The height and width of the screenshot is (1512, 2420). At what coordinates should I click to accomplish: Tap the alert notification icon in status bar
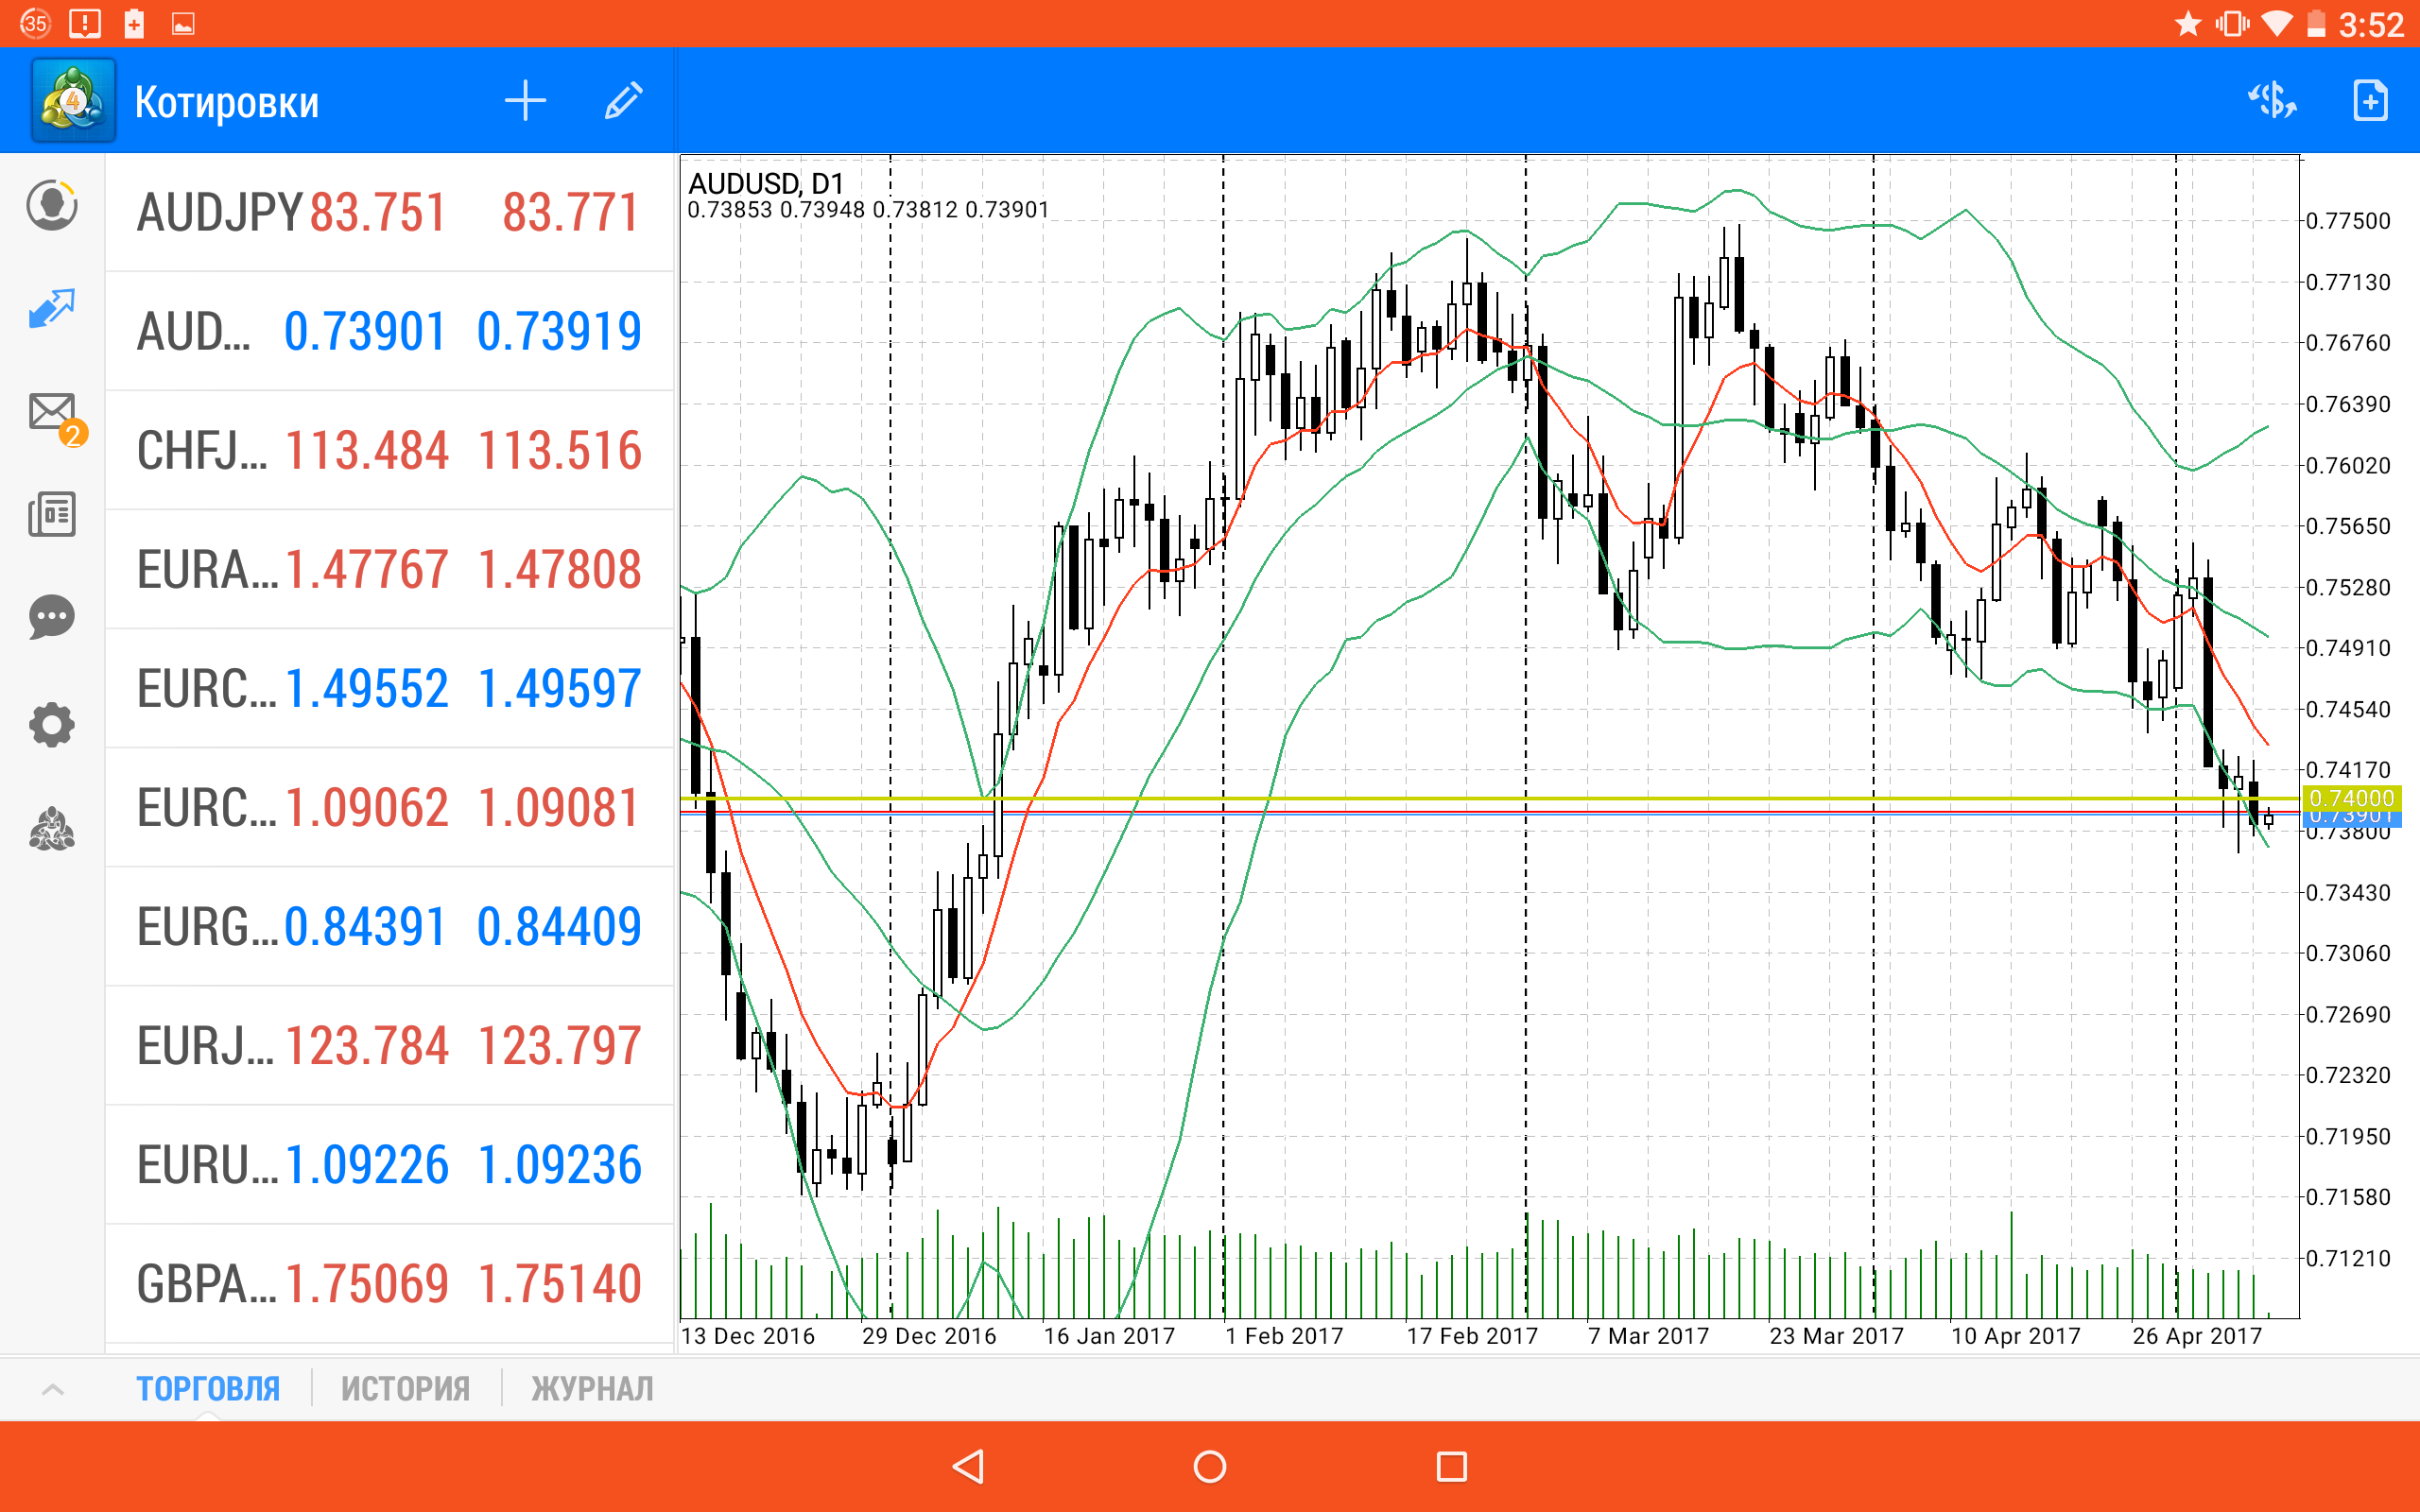pyautogui.click(x=85, y=24)
